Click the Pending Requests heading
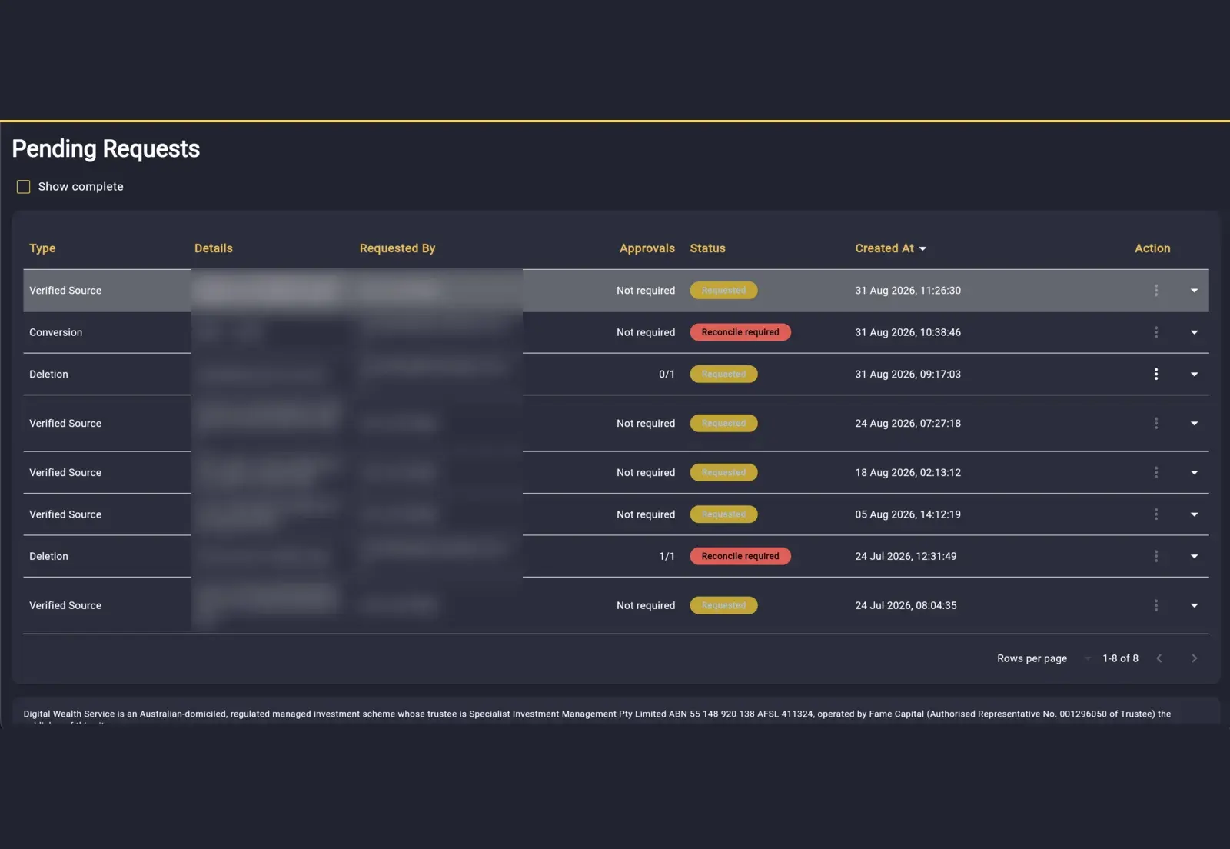This screenshot has height=849, width=1230. [x=106, y=148]
